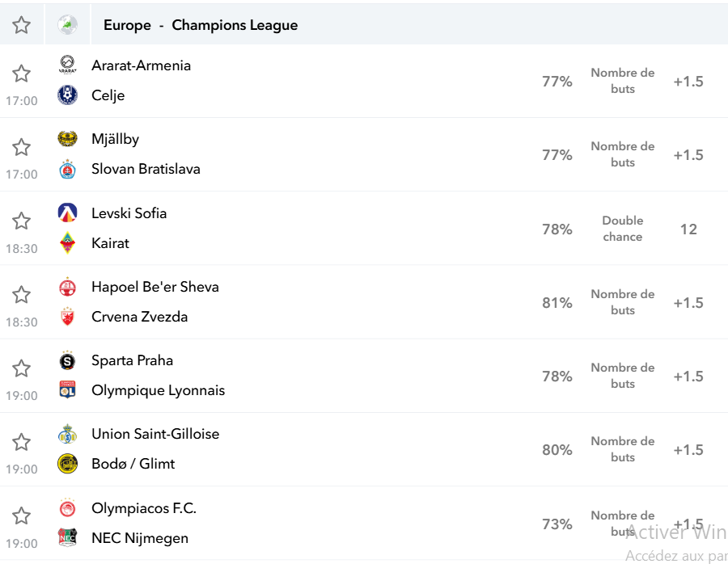The image size is (728, 568).
Task: Click the Celje club crest
Action: pos(67,95)
